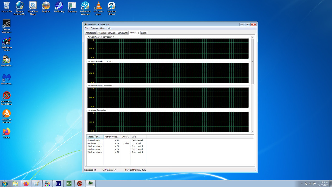Click the graph scrollbar down arrow
Image resolution: width=332 pixels, height=187 pixels.
pyautogui.click(x=253, y=132)
